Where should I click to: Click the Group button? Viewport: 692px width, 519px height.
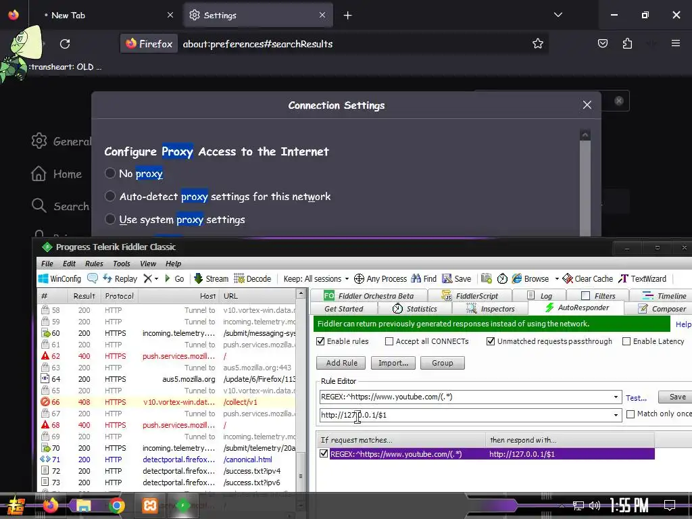pos(442,363)
